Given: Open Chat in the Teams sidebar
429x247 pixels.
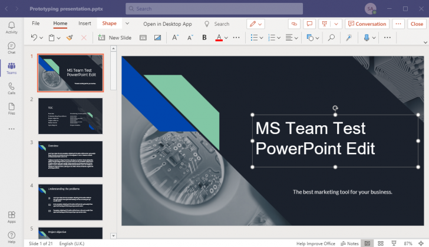Looking at the screenshot, I should pos(12,48).
